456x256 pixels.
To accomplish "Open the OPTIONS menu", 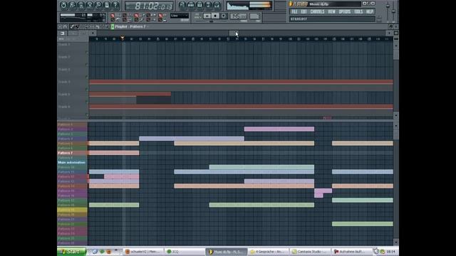I will coord(345,11).
